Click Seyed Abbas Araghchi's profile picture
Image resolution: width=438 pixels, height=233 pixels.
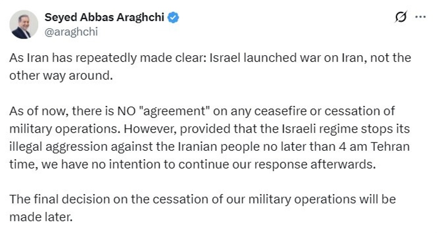tap(24, 24)
